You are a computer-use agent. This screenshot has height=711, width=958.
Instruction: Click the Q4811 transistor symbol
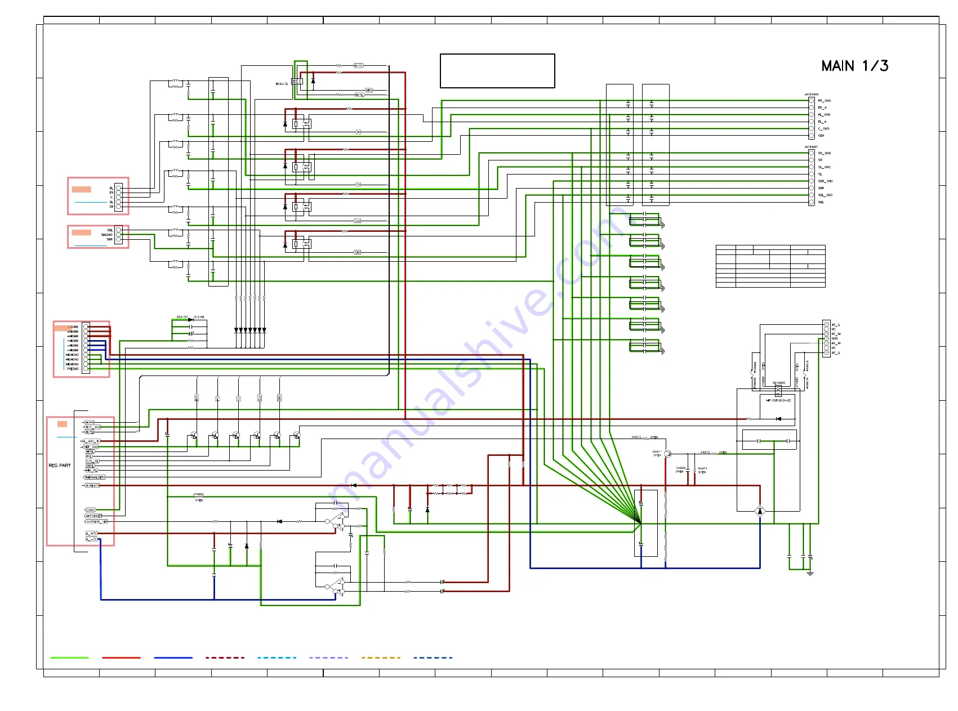[x=667, y=454]
